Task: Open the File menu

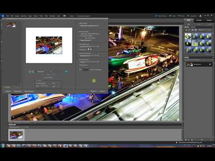Action: pyautogui.click(x=8, y=16)
